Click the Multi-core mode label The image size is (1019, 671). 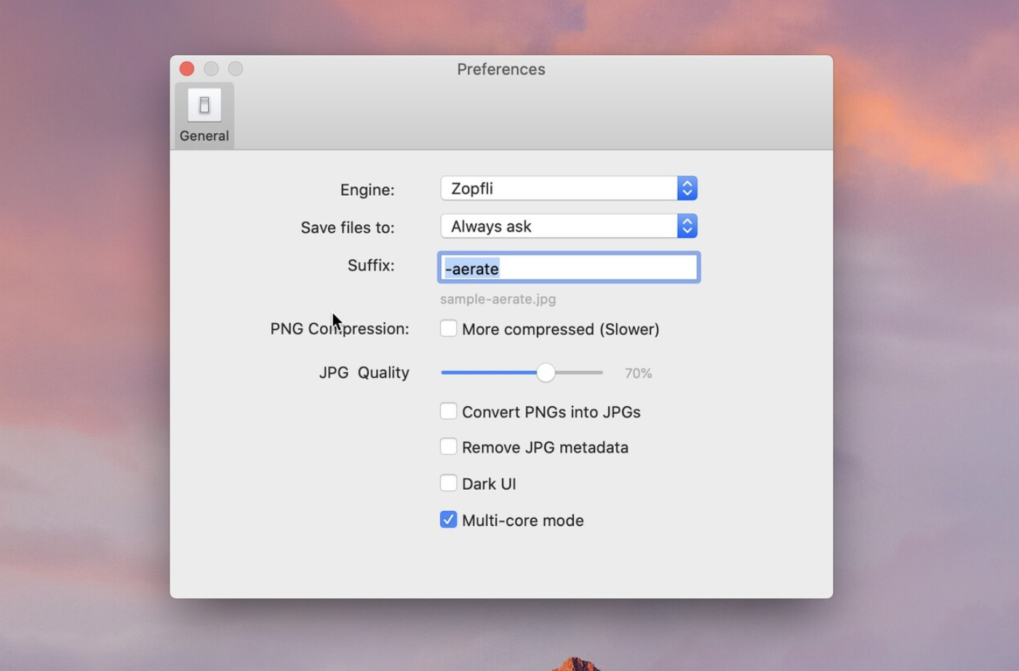point(522,520)
